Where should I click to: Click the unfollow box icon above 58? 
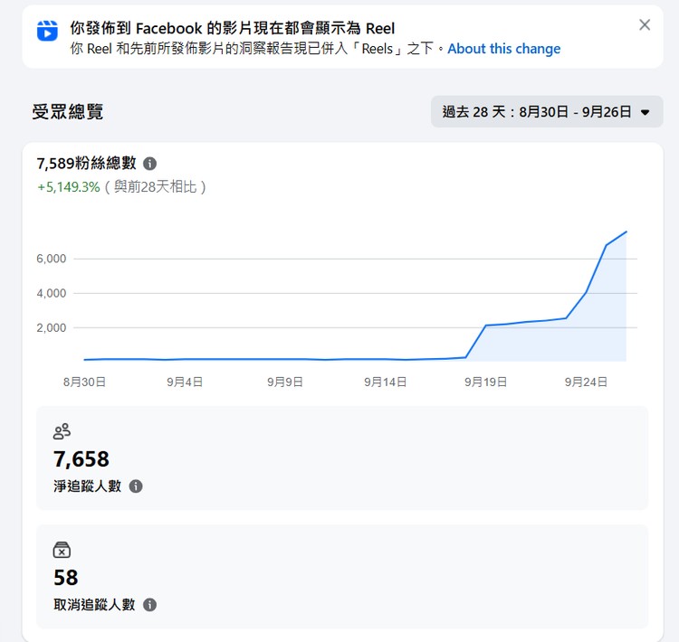62,550
